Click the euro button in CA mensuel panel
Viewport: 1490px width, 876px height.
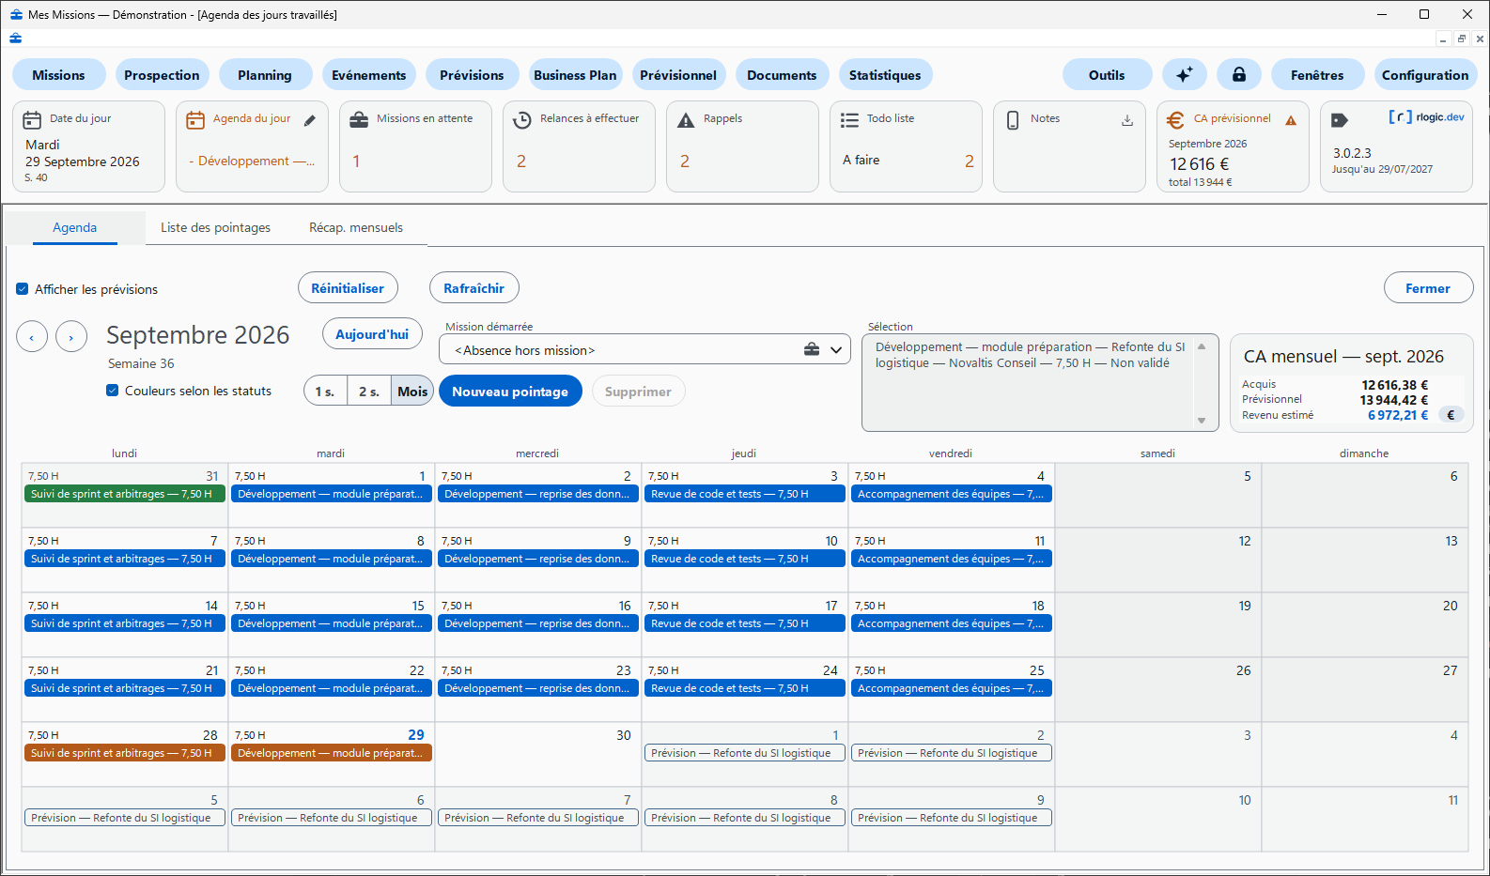1451,415
